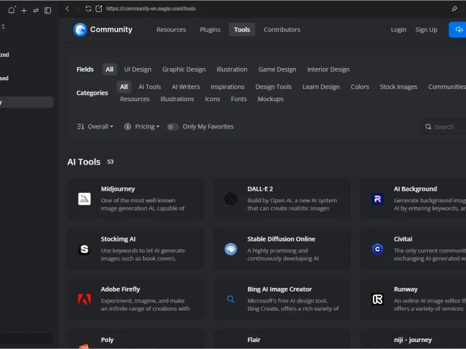Go back with the browser back arrow
This screenshot has width=466, height=349.
click(x=68, y=9)
